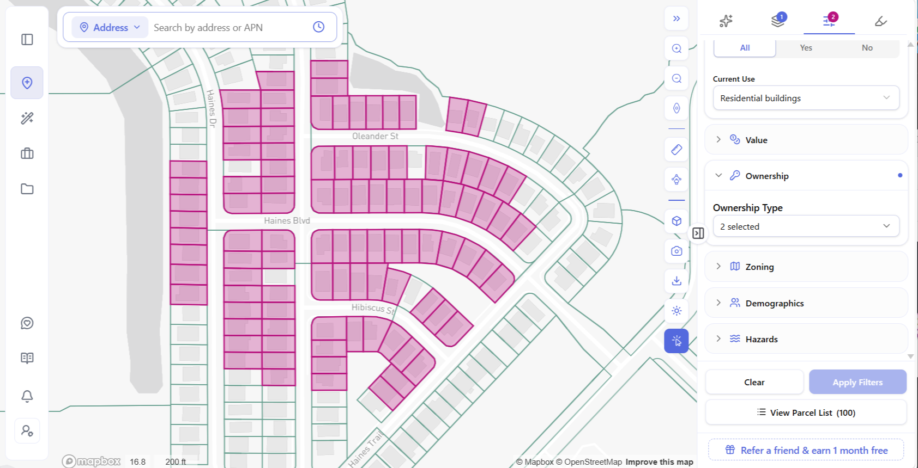
Task: Zoom in on the map
Action: click(x=677, y=48)
